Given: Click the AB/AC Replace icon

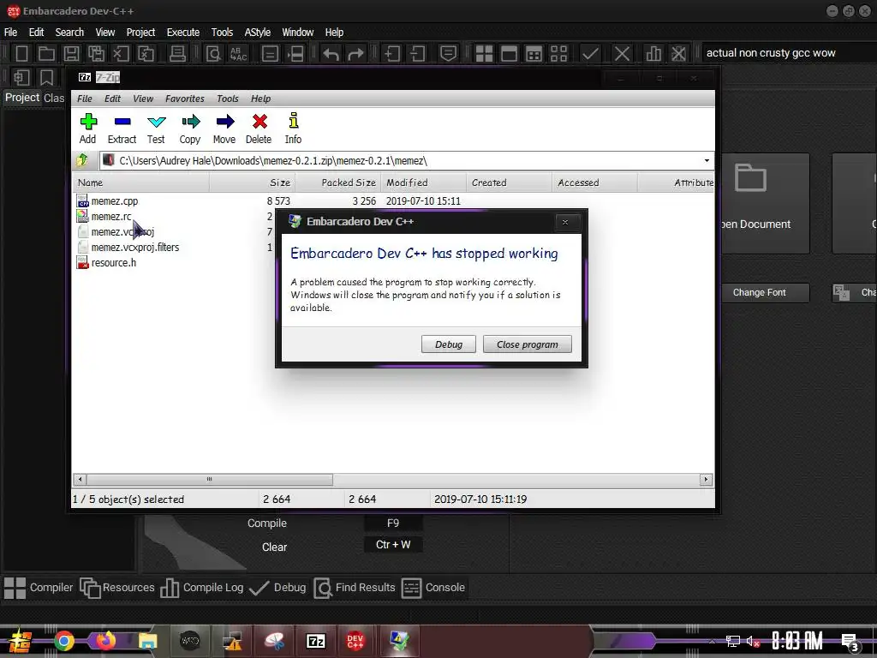Looking at the screenshot, I should pyautogui.click(x=238, y=54).
